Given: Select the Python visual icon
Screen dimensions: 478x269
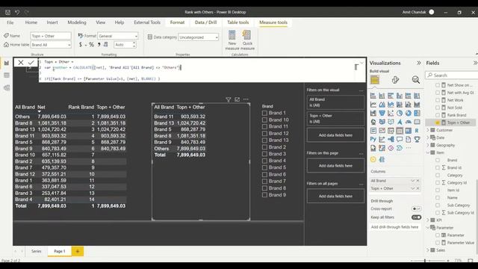Looking at the screenshot, I should [x=373, y=140].
